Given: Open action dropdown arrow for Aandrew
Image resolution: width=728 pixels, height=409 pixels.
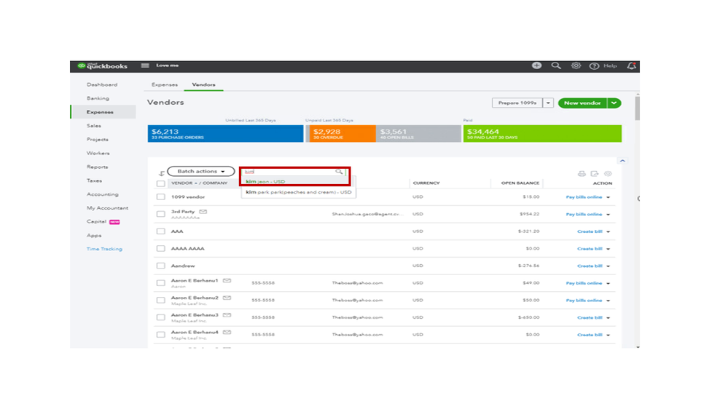Looking at the screenshot, I should coord(608,266).
